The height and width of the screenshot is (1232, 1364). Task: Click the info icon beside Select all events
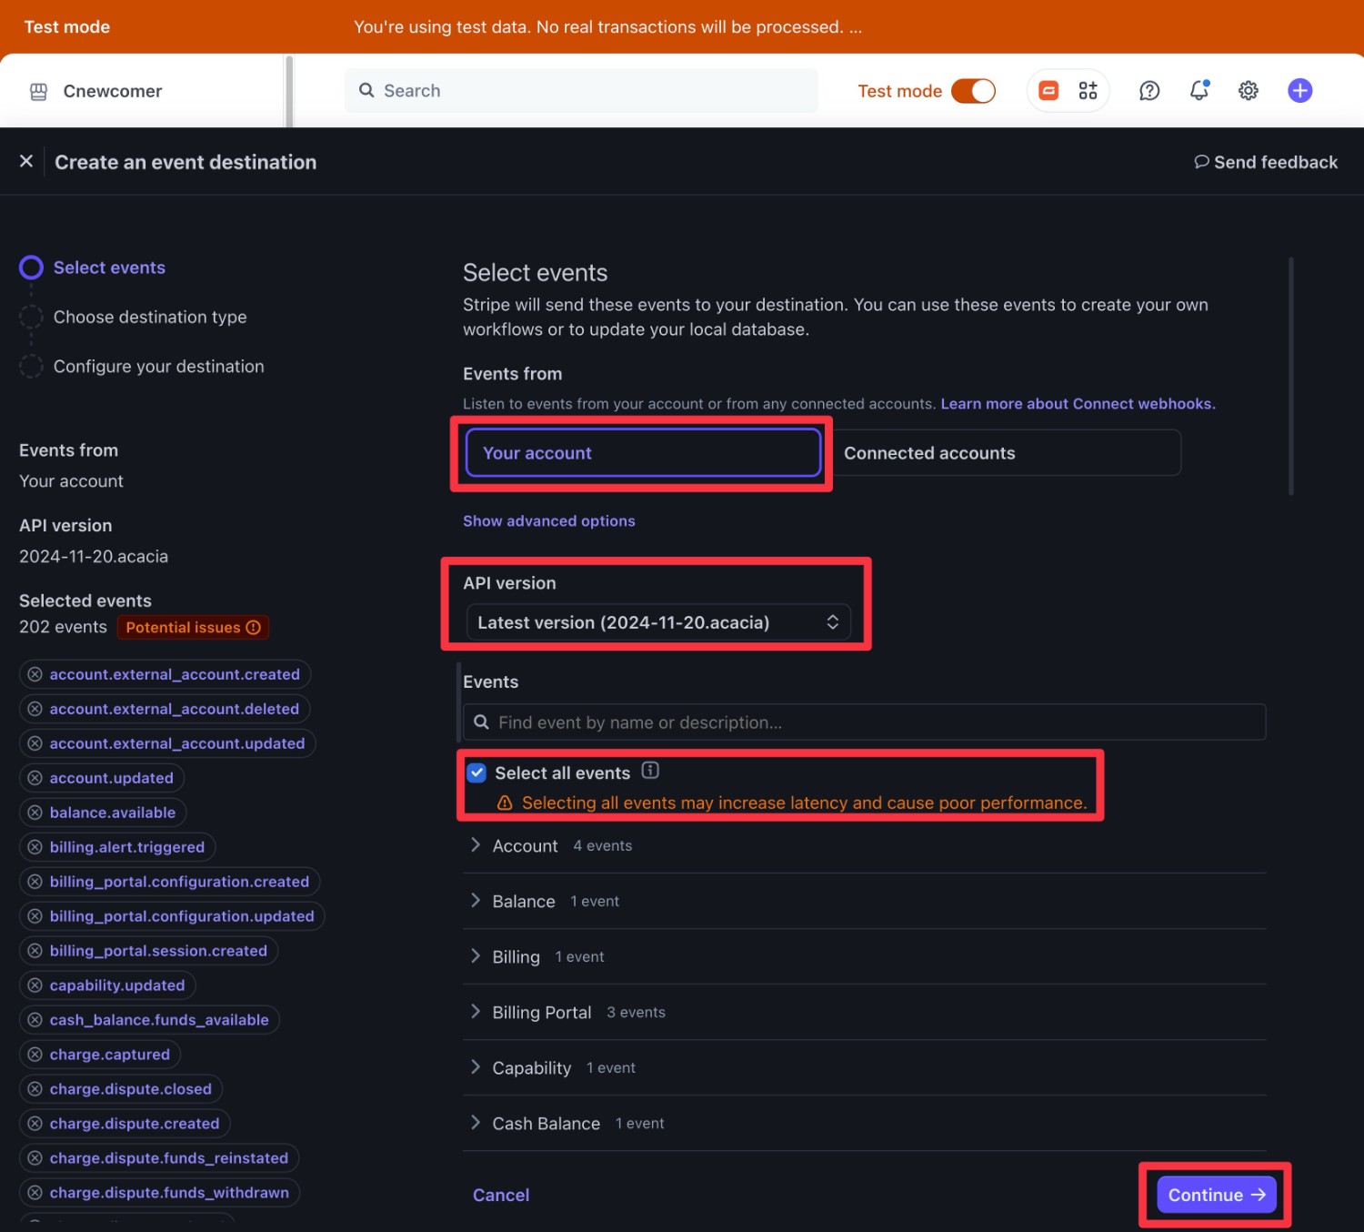[x=650, y=771]
